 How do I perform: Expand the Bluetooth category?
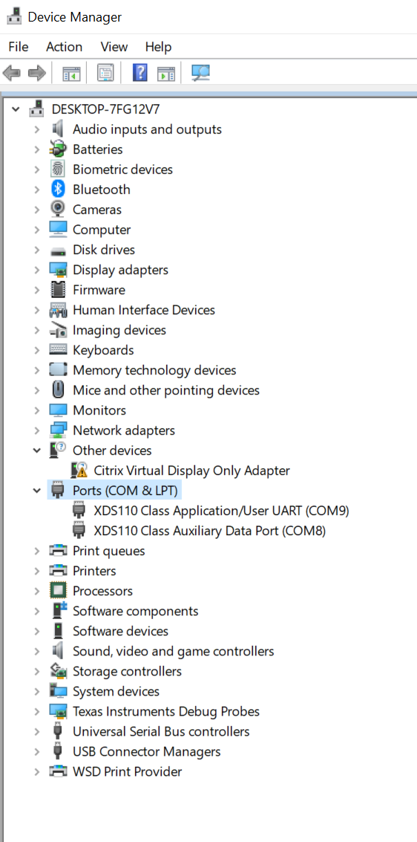point(37,190)
